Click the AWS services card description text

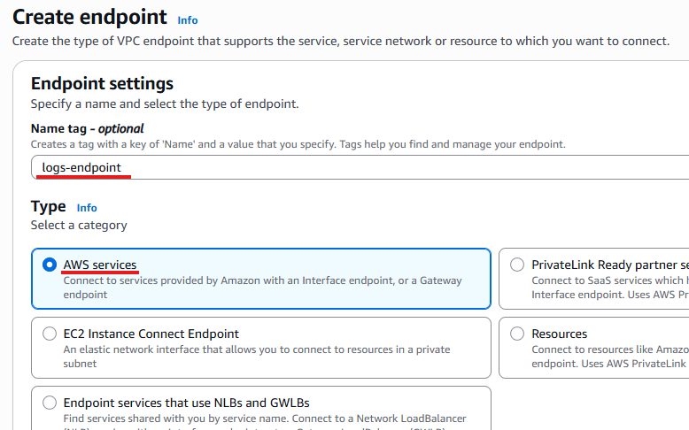262,288
